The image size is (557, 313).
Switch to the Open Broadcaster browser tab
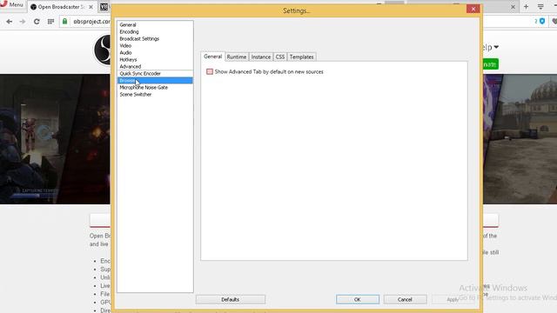(62, 7)
